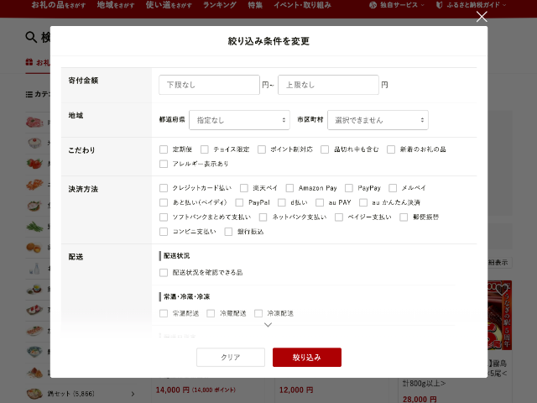537x403 pixels.
Task: Open the 市区町村 municipality dropdown
Action: coord(378,120)
